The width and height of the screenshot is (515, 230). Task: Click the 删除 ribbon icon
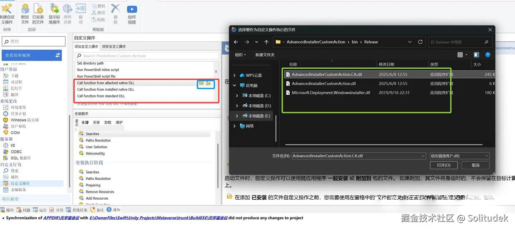115,14
